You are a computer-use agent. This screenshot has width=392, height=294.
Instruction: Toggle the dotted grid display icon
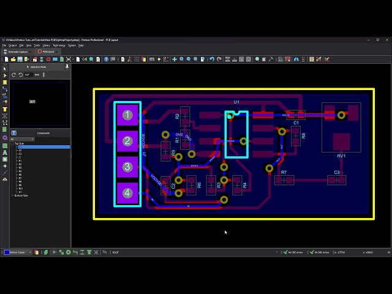tap(137, 59)
